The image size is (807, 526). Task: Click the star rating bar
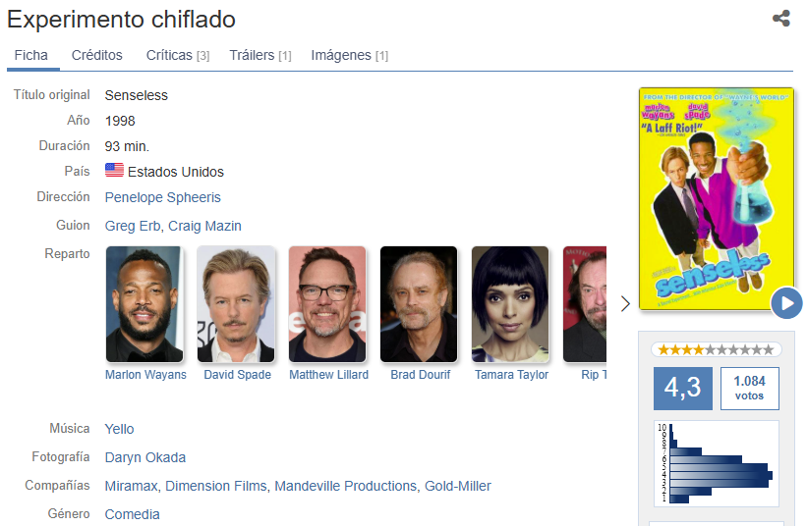coord(716,349)
